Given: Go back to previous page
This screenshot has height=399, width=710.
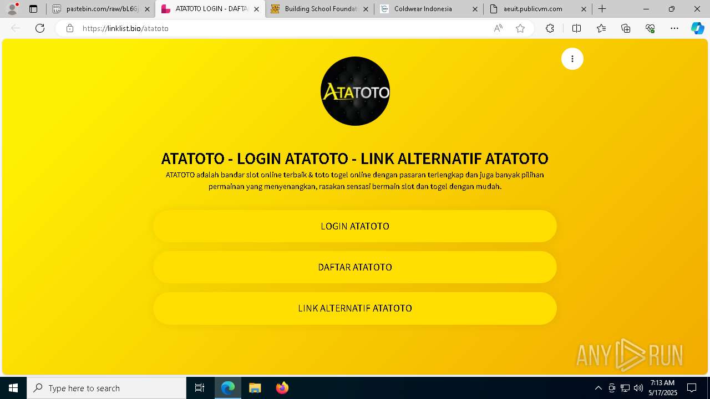Looking at the screenshot, I should [x=16, y=28].
